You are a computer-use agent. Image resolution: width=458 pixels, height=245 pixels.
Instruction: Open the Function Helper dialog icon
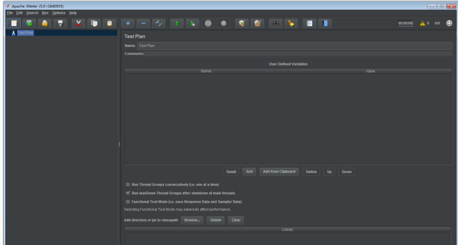tap(309, 23)
